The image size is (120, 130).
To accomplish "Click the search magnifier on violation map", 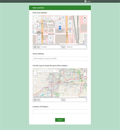I will 57,71.
